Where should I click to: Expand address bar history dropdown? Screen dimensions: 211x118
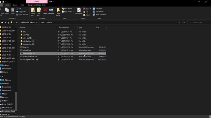[x=179, y=23]
